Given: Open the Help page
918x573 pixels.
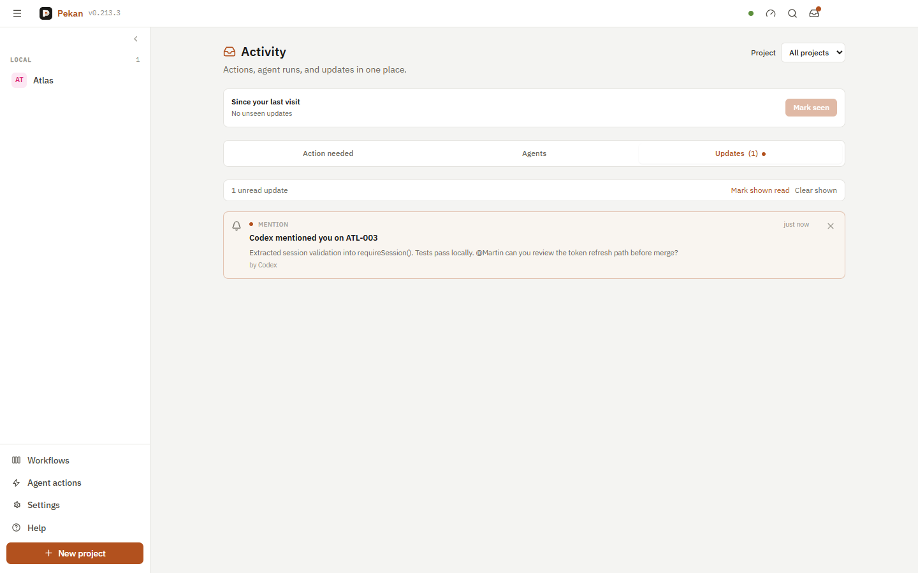Looking at the screenshot, I should tap(75, 528).
